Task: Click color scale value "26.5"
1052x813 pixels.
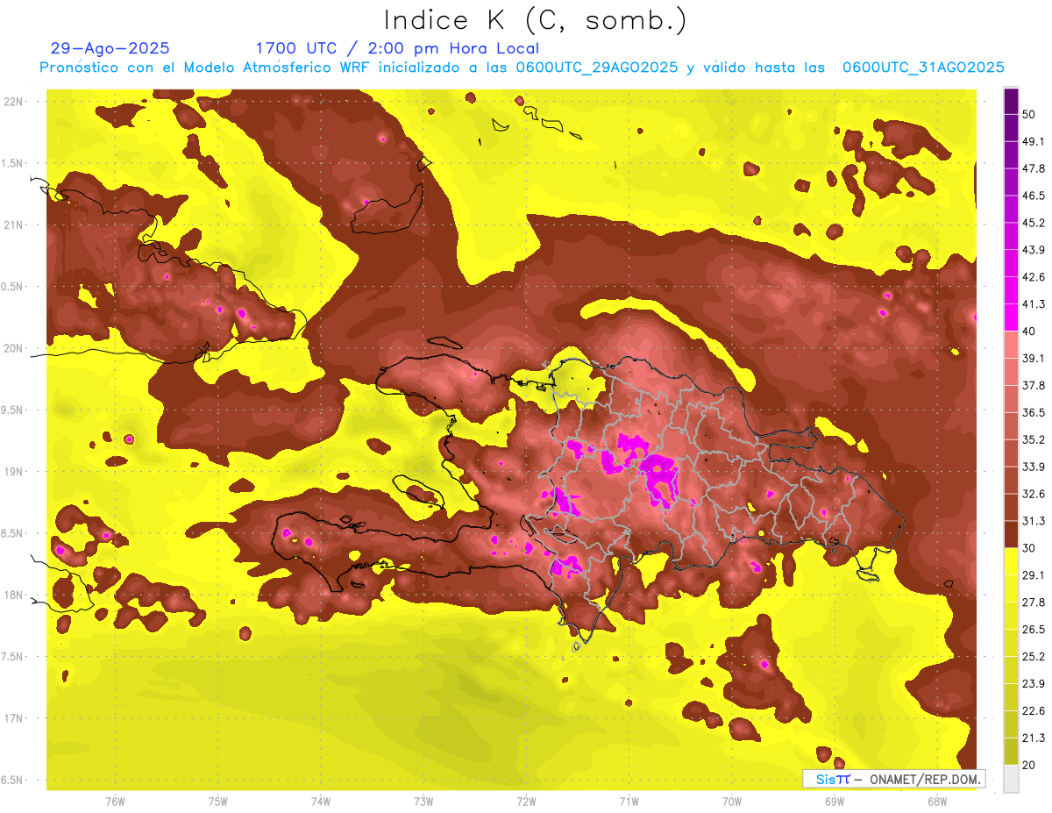Action: pyautogui.click(x=1033, y=630)
